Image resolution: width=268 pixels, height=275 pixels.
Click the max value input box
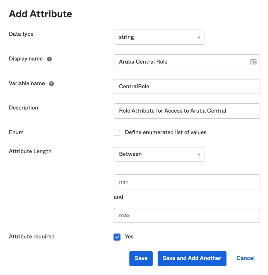pyautogui.click(x=187, y=215)
